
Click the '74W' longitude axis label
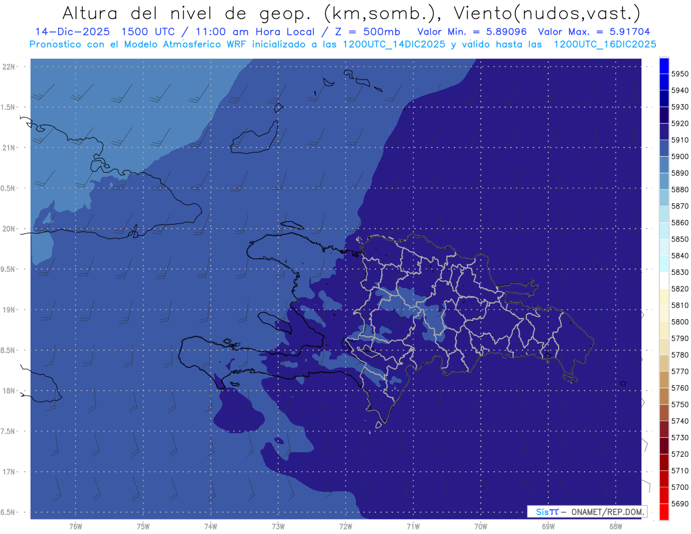(211, 527)
